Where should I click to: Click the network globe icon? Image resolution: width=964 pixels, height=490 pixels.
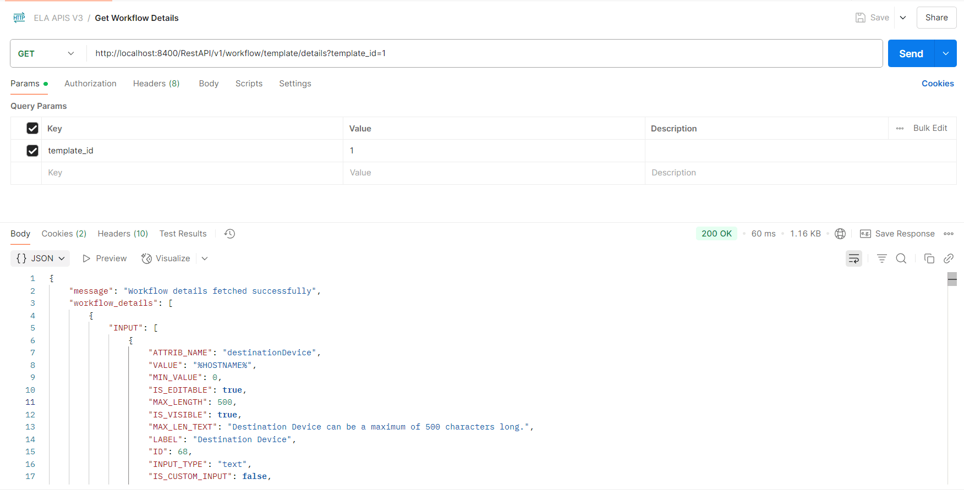pos(840,234)
